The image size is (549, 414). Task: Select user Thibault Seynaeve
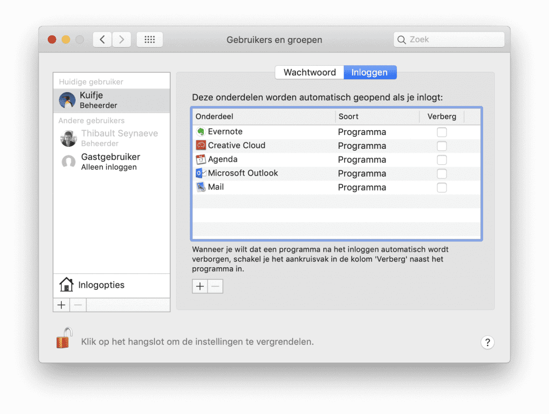coord(112,138)
